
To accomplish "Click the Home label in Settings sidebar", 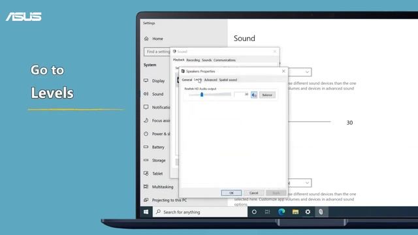I will click(157, 39).
